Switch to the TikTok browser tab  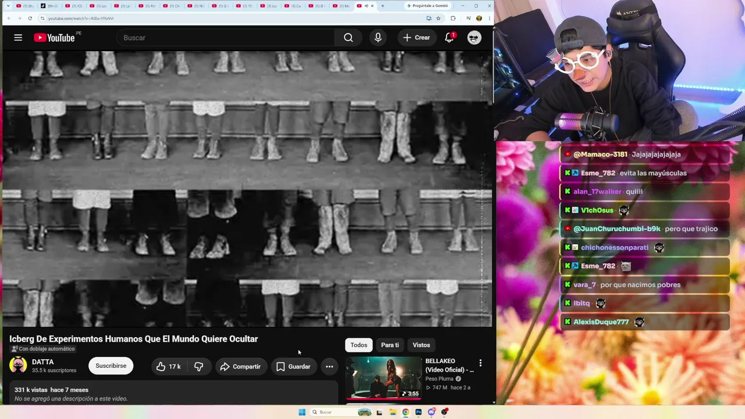click(48, 6)
